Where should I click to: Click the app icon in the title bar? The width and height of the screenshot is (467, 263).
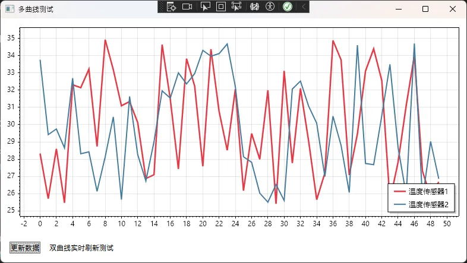coord(9,9)
